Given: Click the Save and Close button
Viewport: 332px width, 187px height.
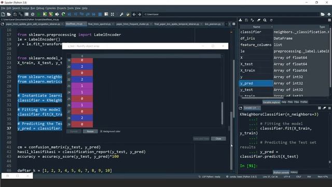Looking at the screenshot, I should 201,139.
